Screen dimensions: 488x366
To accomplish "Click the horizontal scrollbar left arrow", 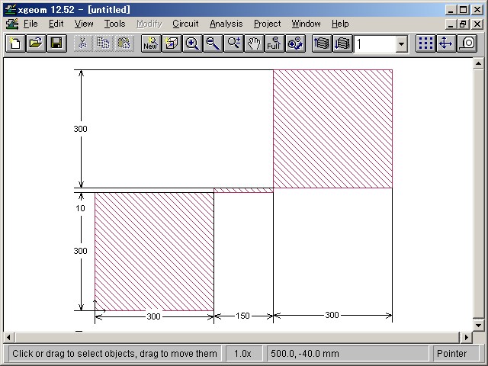I will pos(8,337).
